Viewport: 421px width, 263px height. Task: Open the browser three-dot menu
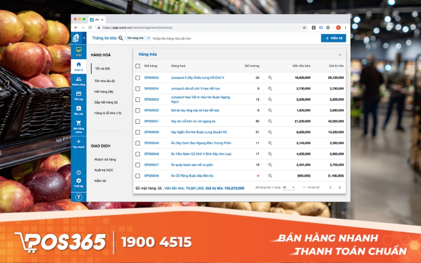[345, 27]
